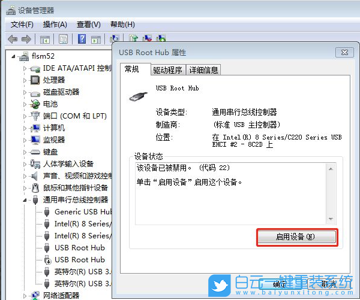The width and height of the screenshot is (360, 300).
Task: Expand the 网络适配器 node
Action: (x=25, y=296)
